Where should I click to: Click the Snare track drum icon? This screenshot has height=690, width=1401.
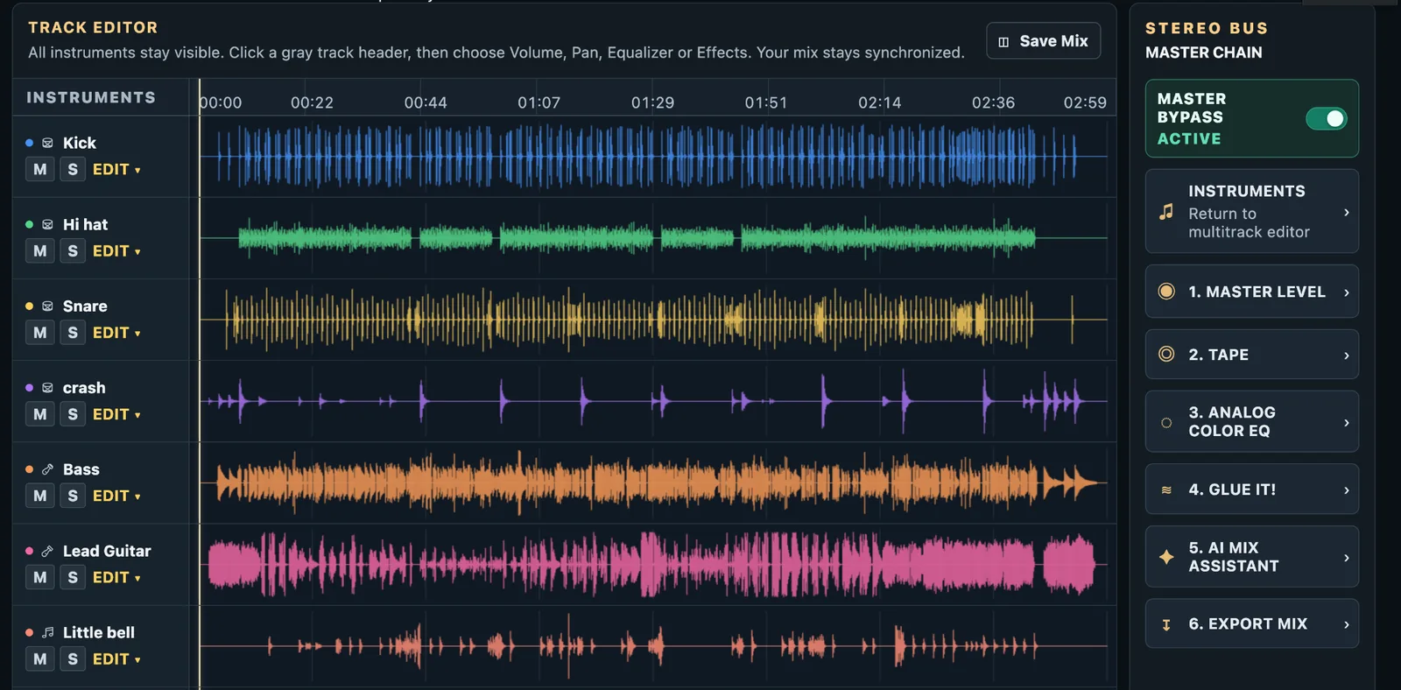tap(47, 306)
